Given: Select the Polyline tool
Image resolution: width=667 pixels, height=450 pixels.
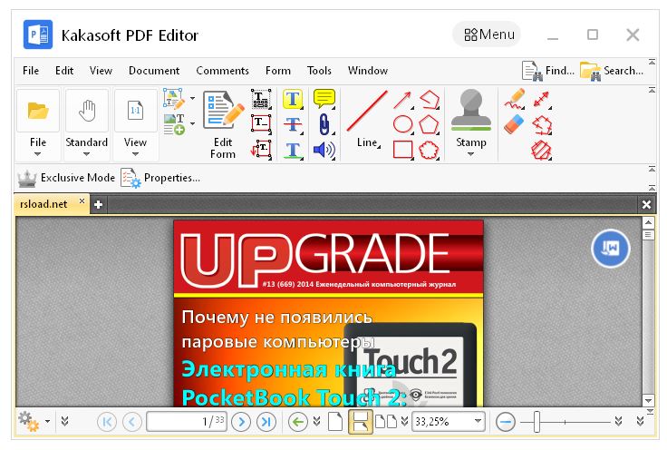Looking at the screenshot, I should click(x=430, y=100).
